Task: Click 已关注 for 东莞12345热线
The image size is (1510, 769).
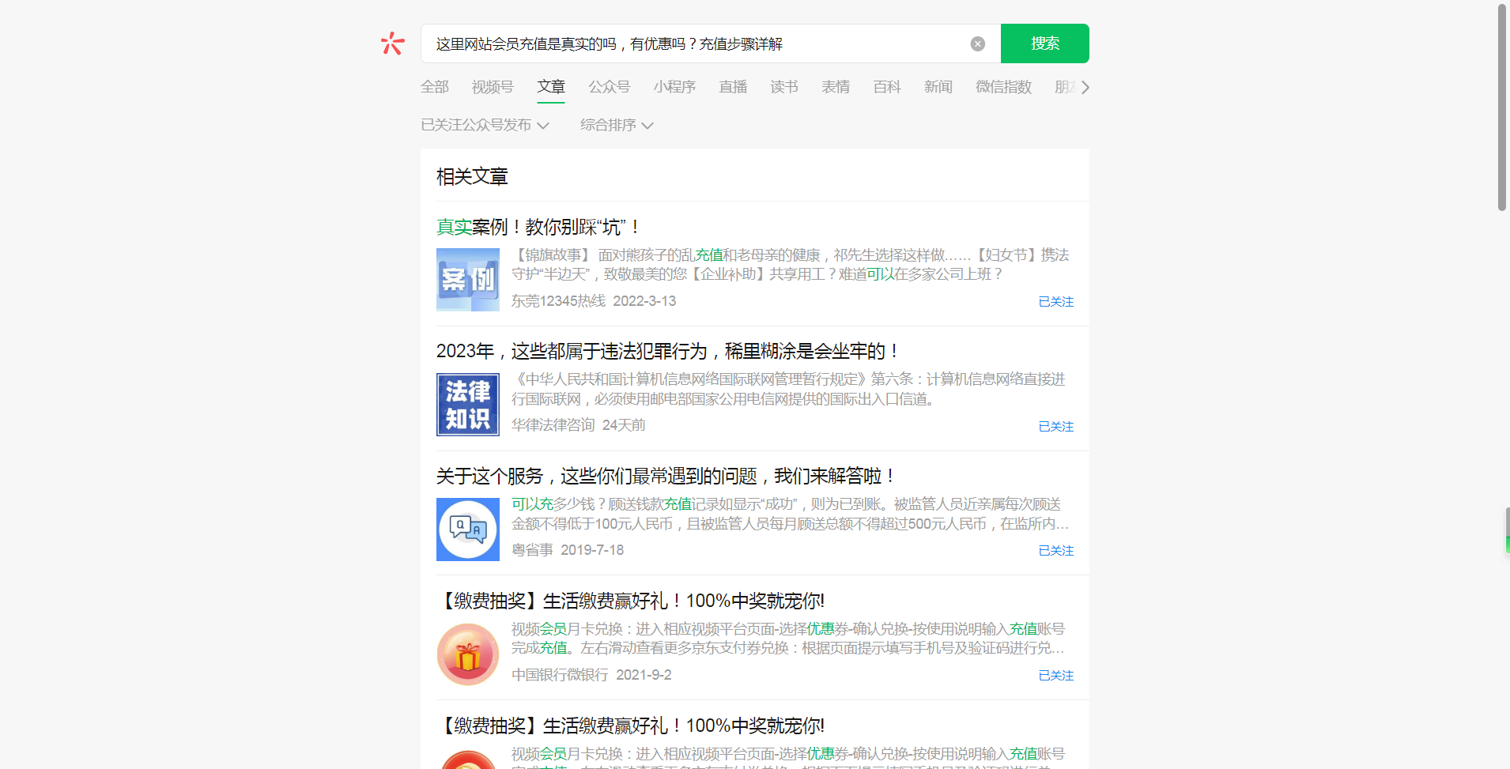Action: click(1056, 302)
